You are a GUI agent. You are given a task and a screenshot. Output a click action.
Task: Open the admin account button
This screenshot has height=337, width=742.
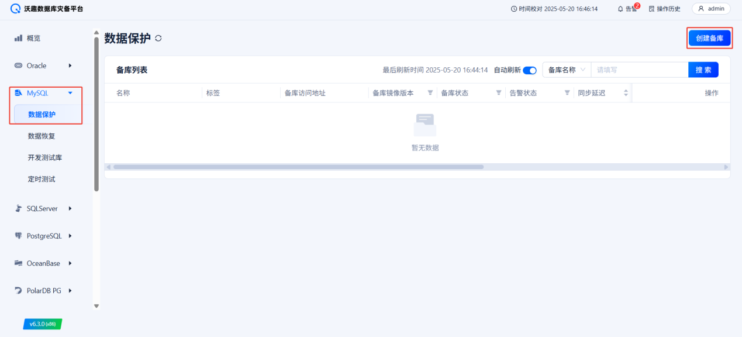(711, 9)
